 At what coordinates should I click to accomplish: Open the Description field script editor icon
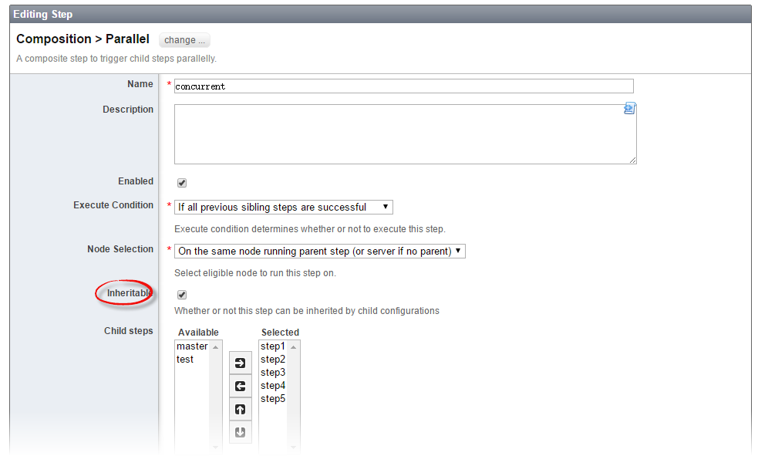pos(629,108)
